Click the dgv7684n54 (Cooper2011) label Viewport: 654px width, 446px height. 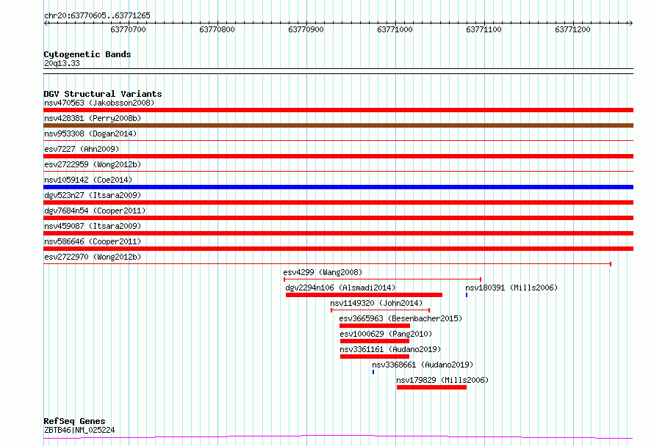95,211
